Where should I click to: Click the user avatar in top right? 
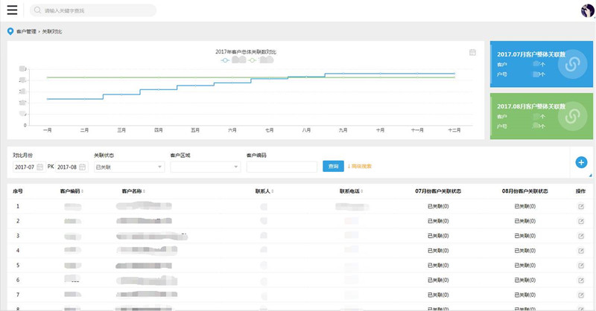pyautogui.click(x=587, y=10)
